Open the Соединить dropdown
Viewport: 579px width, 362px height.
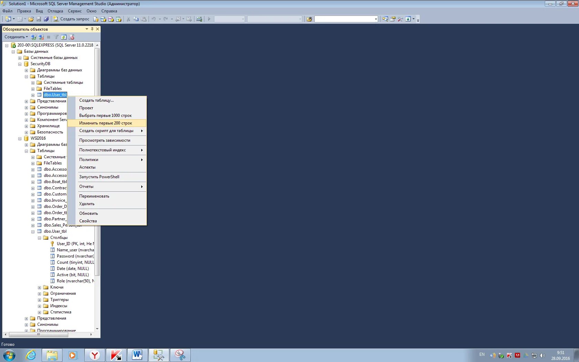point(16,37)
